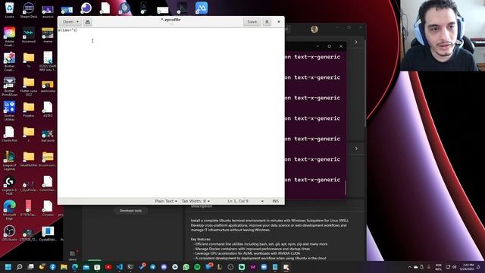Launch League of Legends from desktop
This screenshot has width=485, height=273.
point(10,161)
